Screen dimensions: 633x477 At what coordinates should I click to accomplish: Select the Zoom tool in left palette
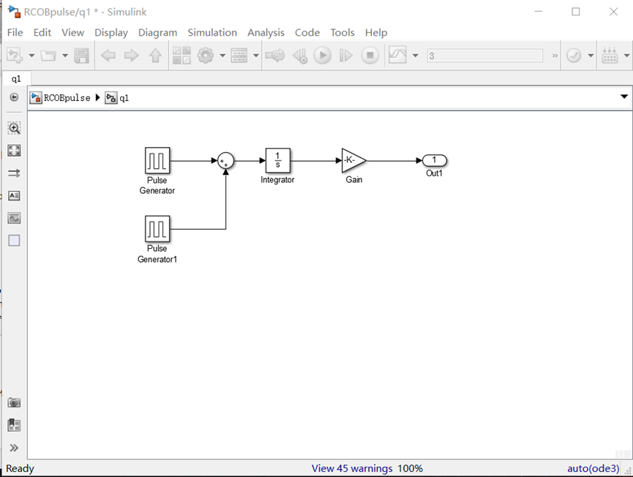[14, 128]
